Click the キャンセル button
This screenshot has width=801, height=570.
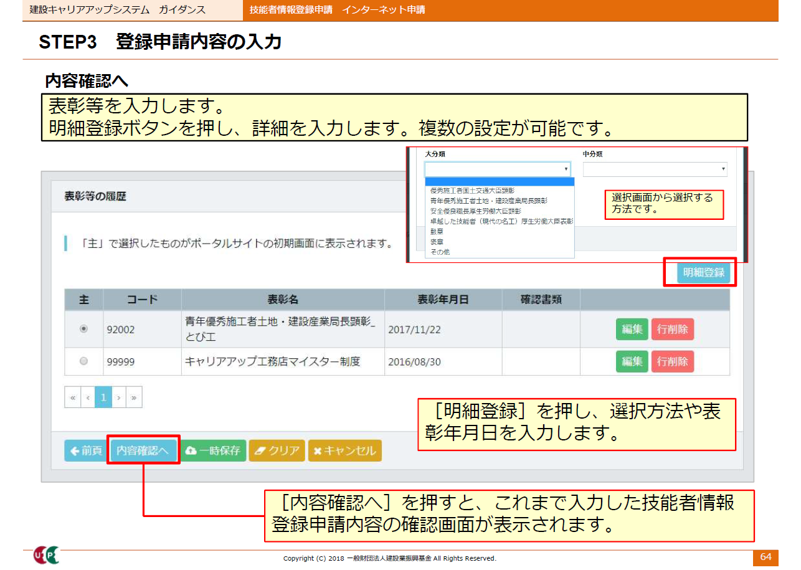[x=344, y=450]
